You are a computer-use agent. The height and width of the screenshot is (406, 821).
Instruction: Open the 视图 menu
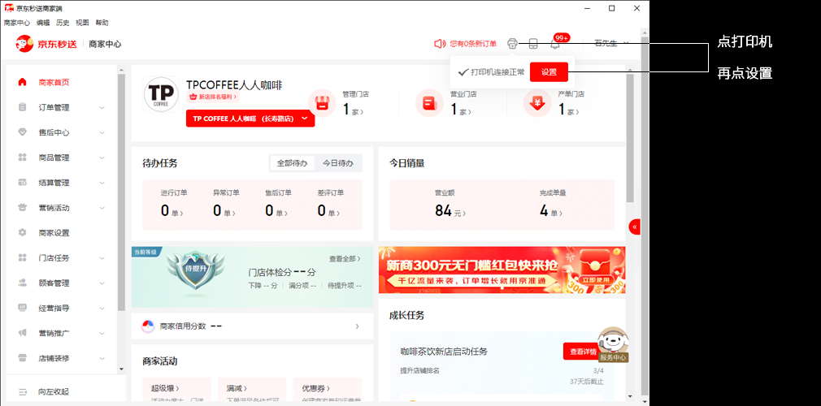(x=82, y=23)
